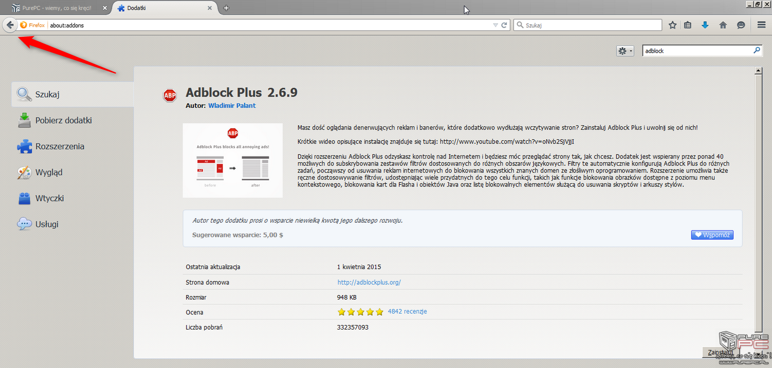Open Pobierz dodatki category
Image resolution: width=772 pixels, height=368 pixels.
(72, 120)
